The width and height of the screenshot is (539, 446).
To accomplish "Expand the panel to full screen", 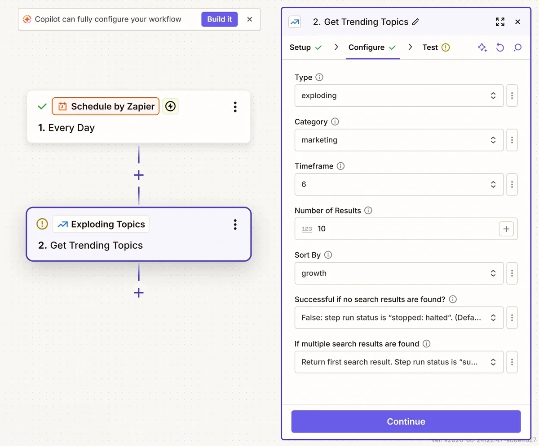I will pos(500,22).
